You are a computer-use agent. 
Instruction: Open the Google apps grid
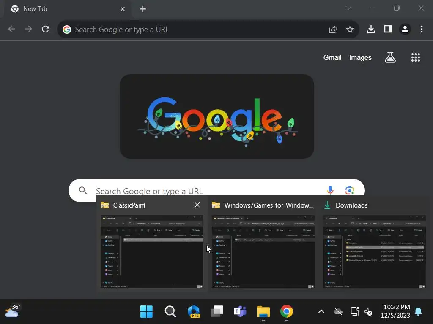click(x=416, y=57)
